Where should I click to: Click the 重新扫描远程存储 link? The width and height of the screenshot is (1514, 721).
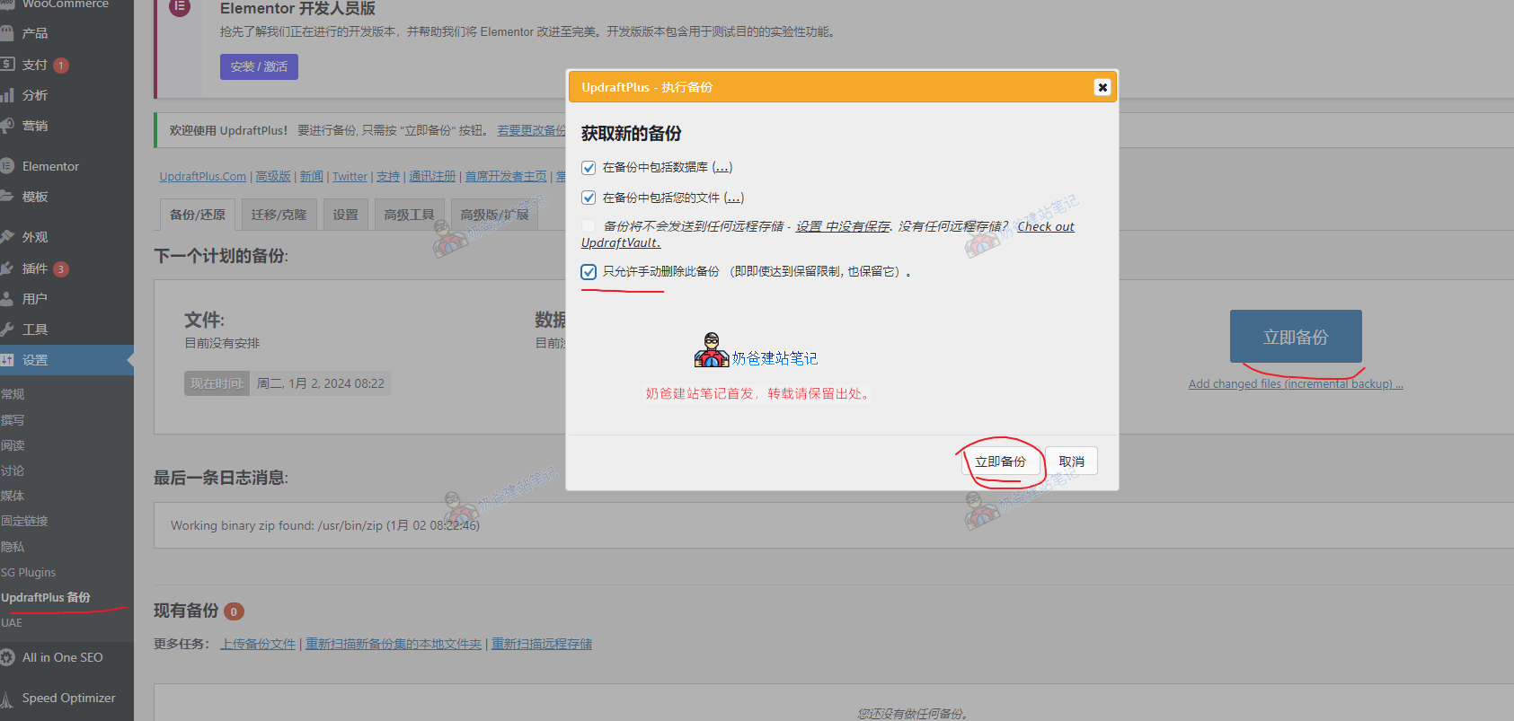click(x=542, y=644)
